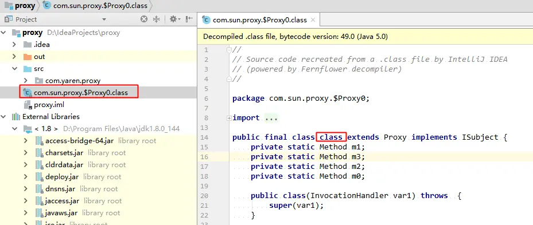Click com.sun.proxy.$Proxy0.class breadcrumb
533x225 pixels.
click(x=95, y=6)
